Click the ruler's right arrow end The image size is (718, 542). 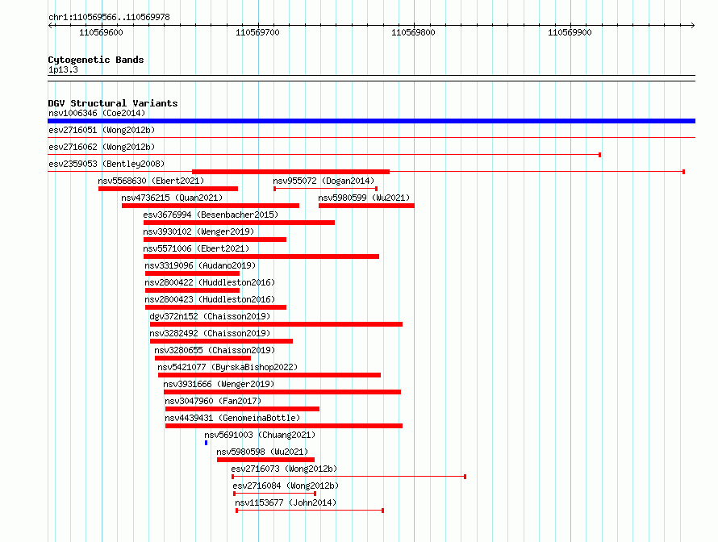[693, 25]
